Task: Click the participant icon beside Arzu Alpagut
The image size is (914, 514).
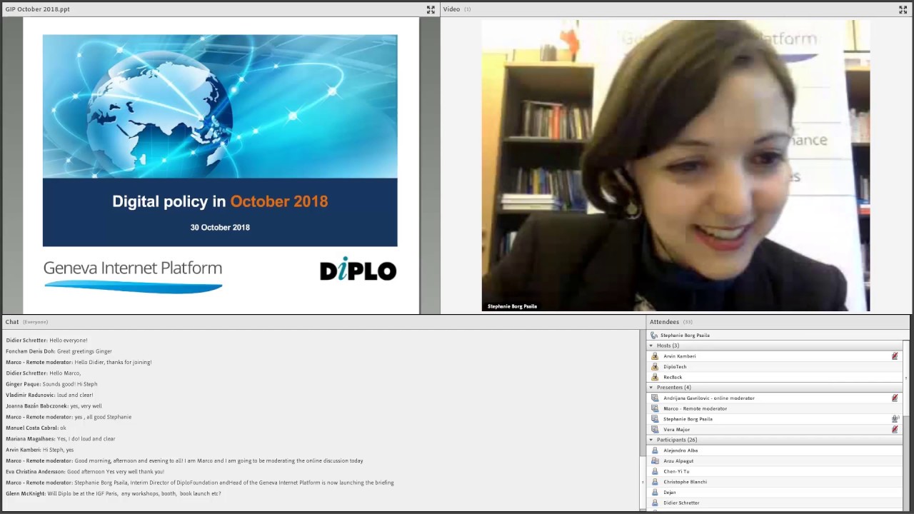Action: pyautogui.click(x=655, y=461)
